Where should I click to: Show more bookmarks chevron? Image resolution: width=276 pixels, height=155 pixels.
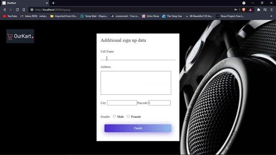pos(271,16)
